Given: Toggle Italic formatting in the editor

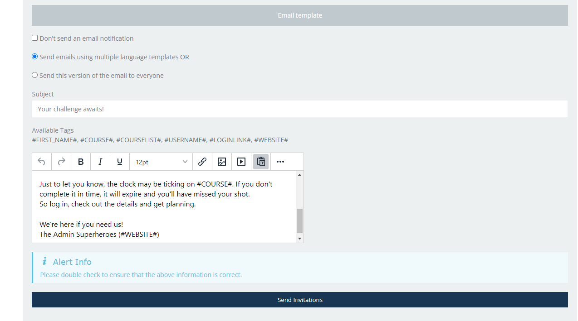Looking at the screenshot, I should [x=100, y=162].
